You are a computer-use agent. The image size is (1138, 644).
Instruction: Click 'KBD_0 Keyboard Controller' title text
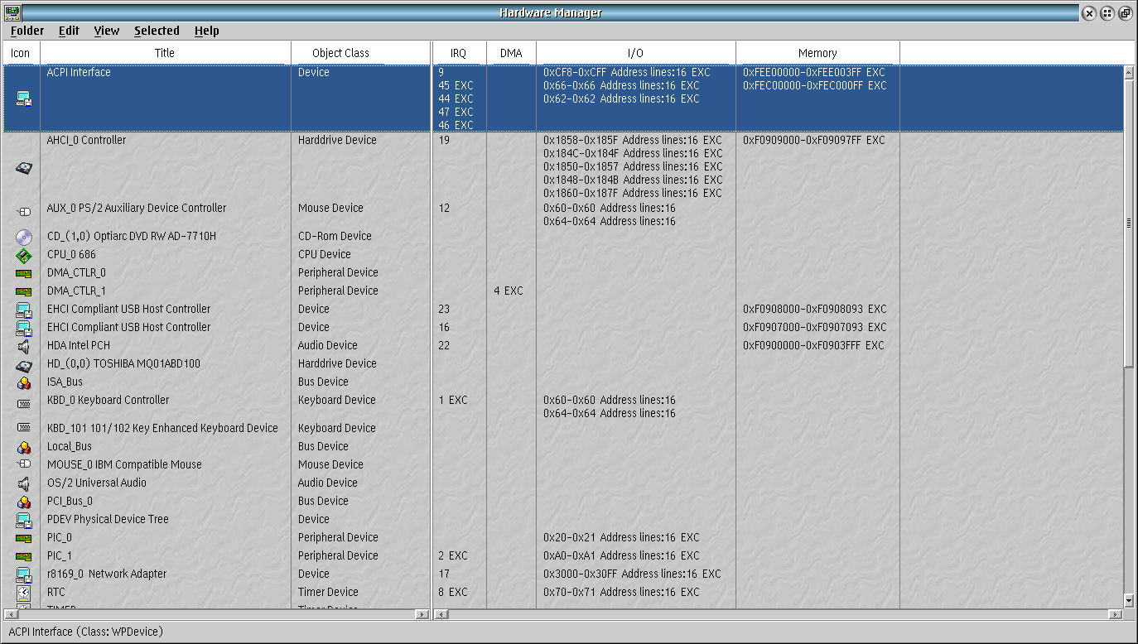point(108,401)
